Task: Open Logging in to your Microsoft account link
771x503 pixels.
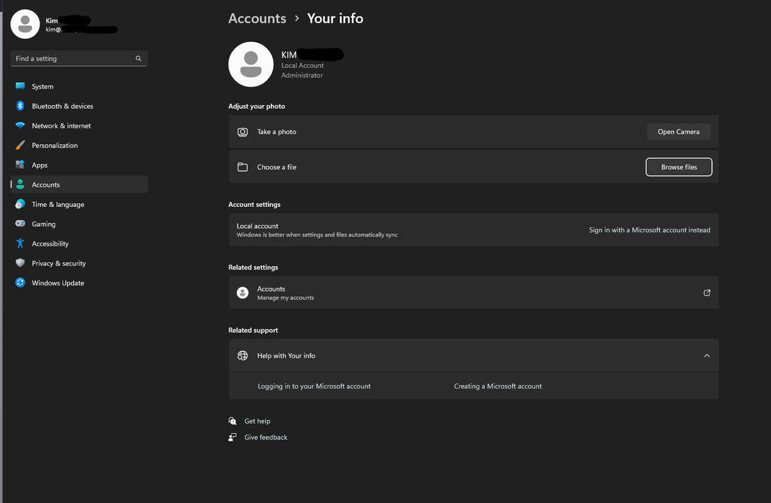Action: (314, 386)
